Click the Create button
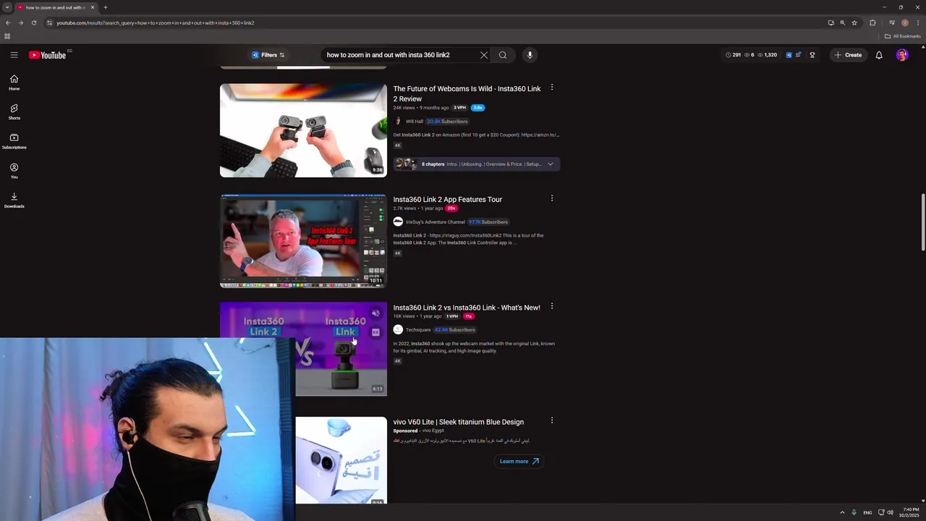This screenshot has width=926, height=521. click(x=848, y=55)
